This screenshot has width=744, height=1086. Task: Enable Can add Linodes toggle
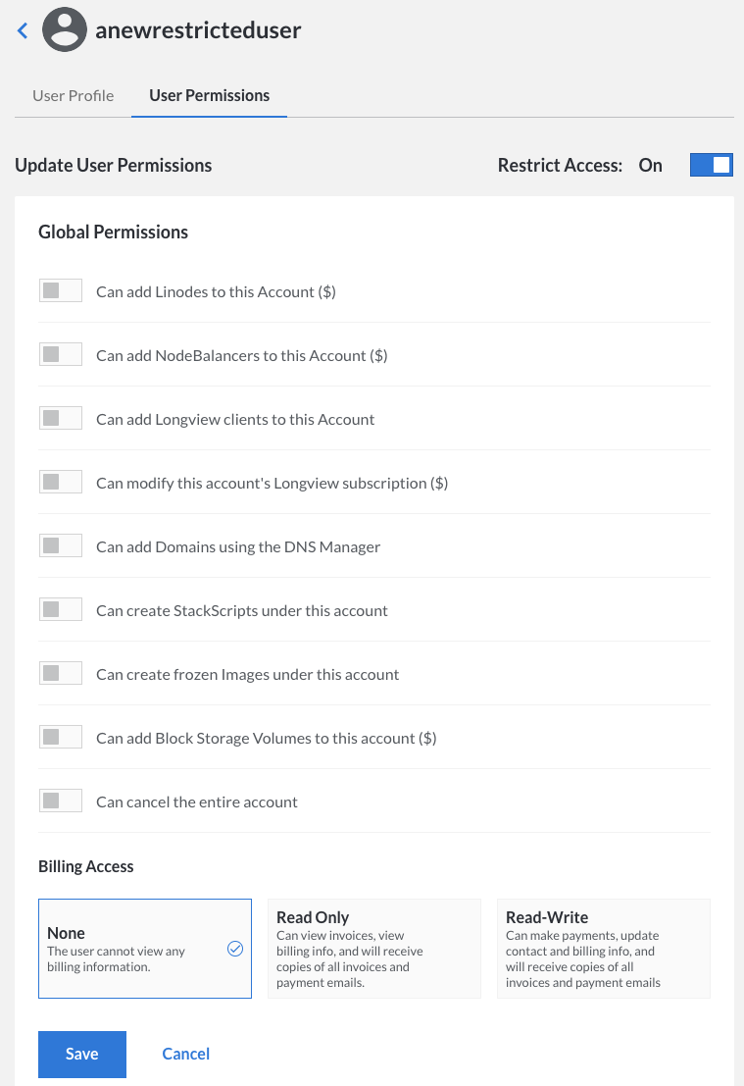tap(60, 291)
